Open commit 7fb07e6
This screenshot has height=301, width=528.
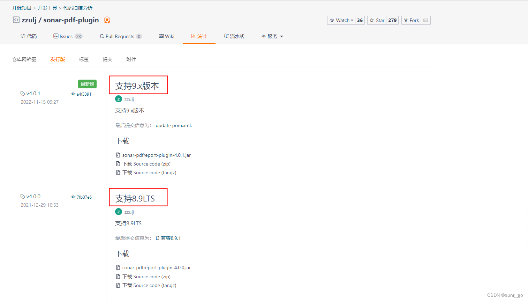tap(84, 197)
